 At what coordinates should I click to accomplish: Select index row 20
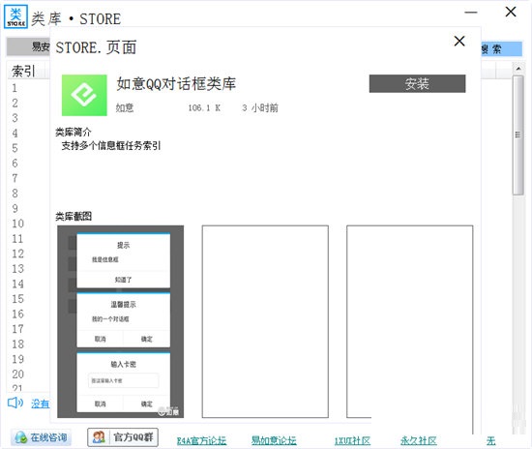point(18,374)
